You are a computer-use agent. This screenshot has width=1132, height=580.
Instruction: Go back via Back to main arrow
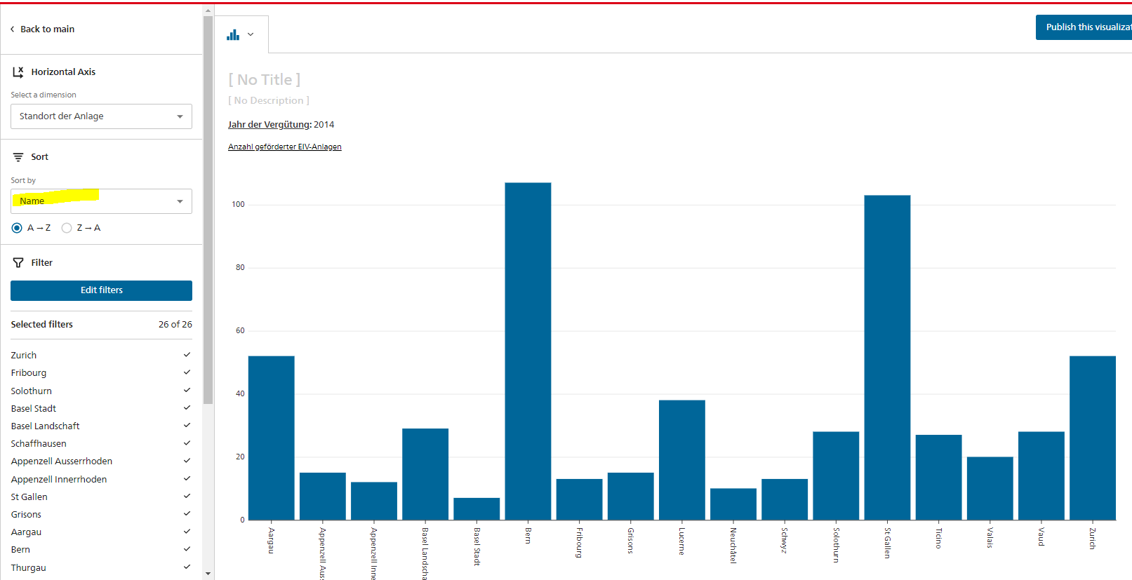12,29
